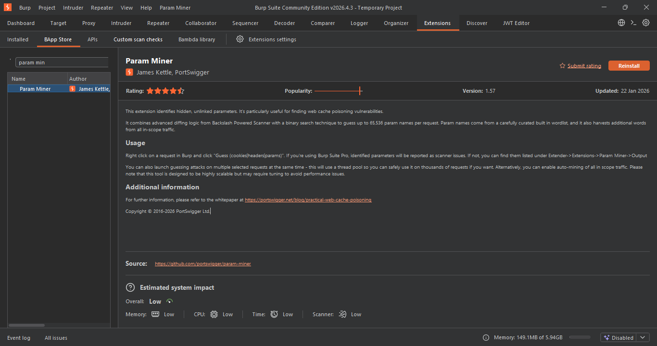
Task: Expand the AI Disabled dropdown arrow
Action: coord(643,337)
